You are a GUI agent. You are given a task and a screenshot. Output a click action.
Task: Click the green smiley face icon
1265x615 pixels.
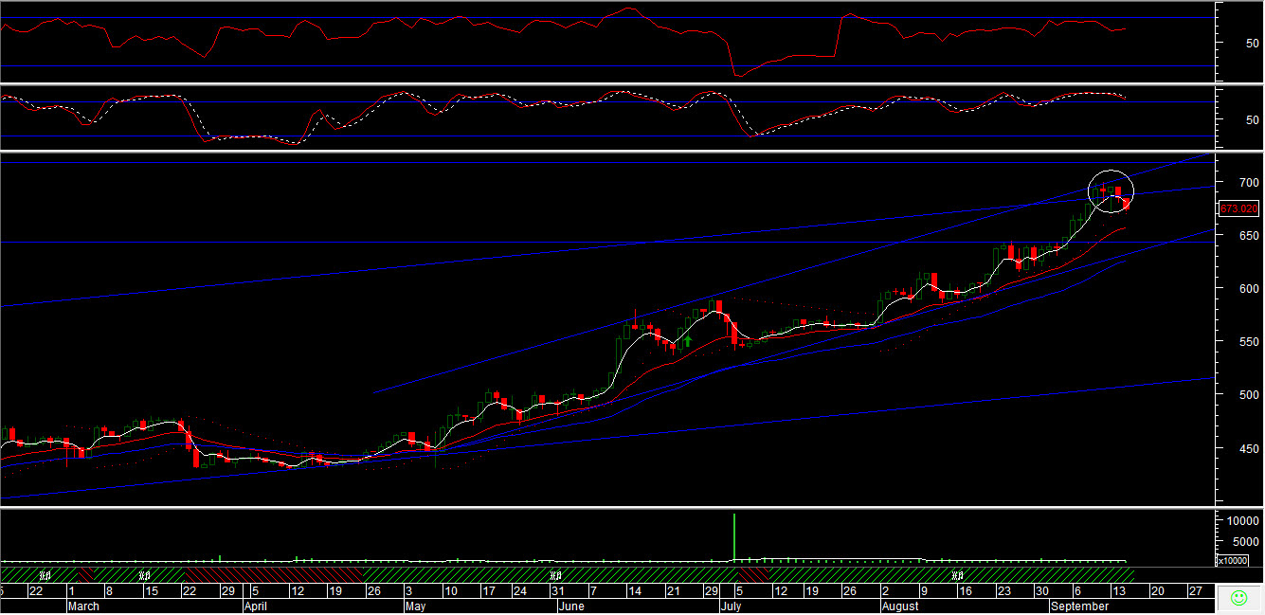coord(1238,598)
